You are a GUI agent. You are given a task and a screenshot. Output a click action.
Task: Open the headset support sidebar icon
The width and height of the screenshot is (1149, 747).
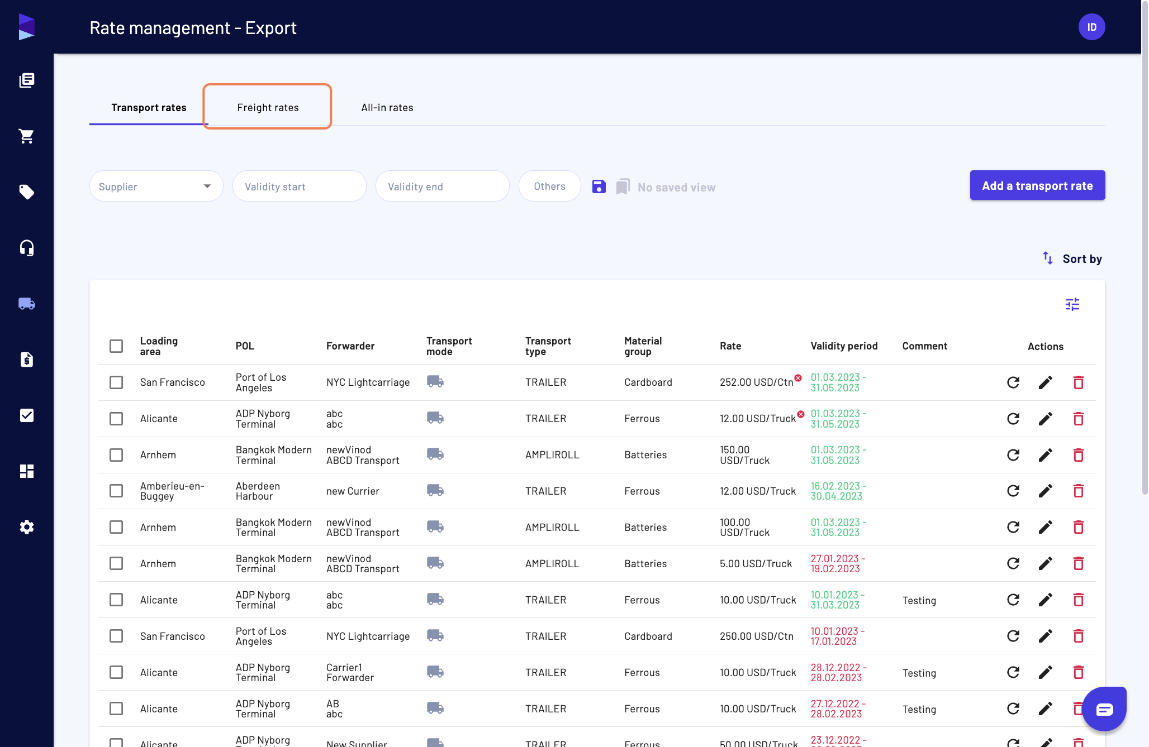27,248
